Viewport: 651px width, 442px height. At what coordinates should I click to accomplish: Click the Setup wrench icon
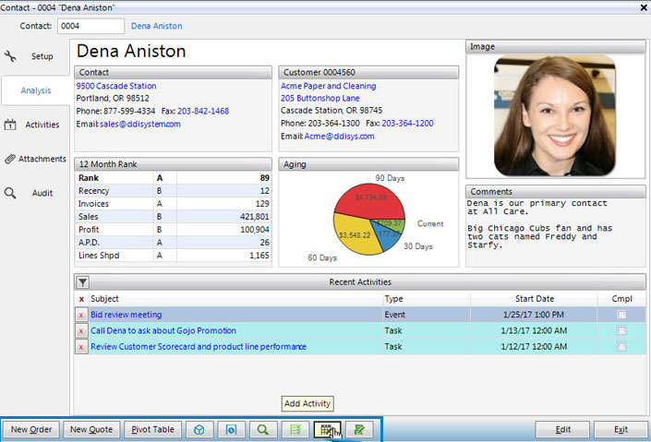tap(10, 56)
